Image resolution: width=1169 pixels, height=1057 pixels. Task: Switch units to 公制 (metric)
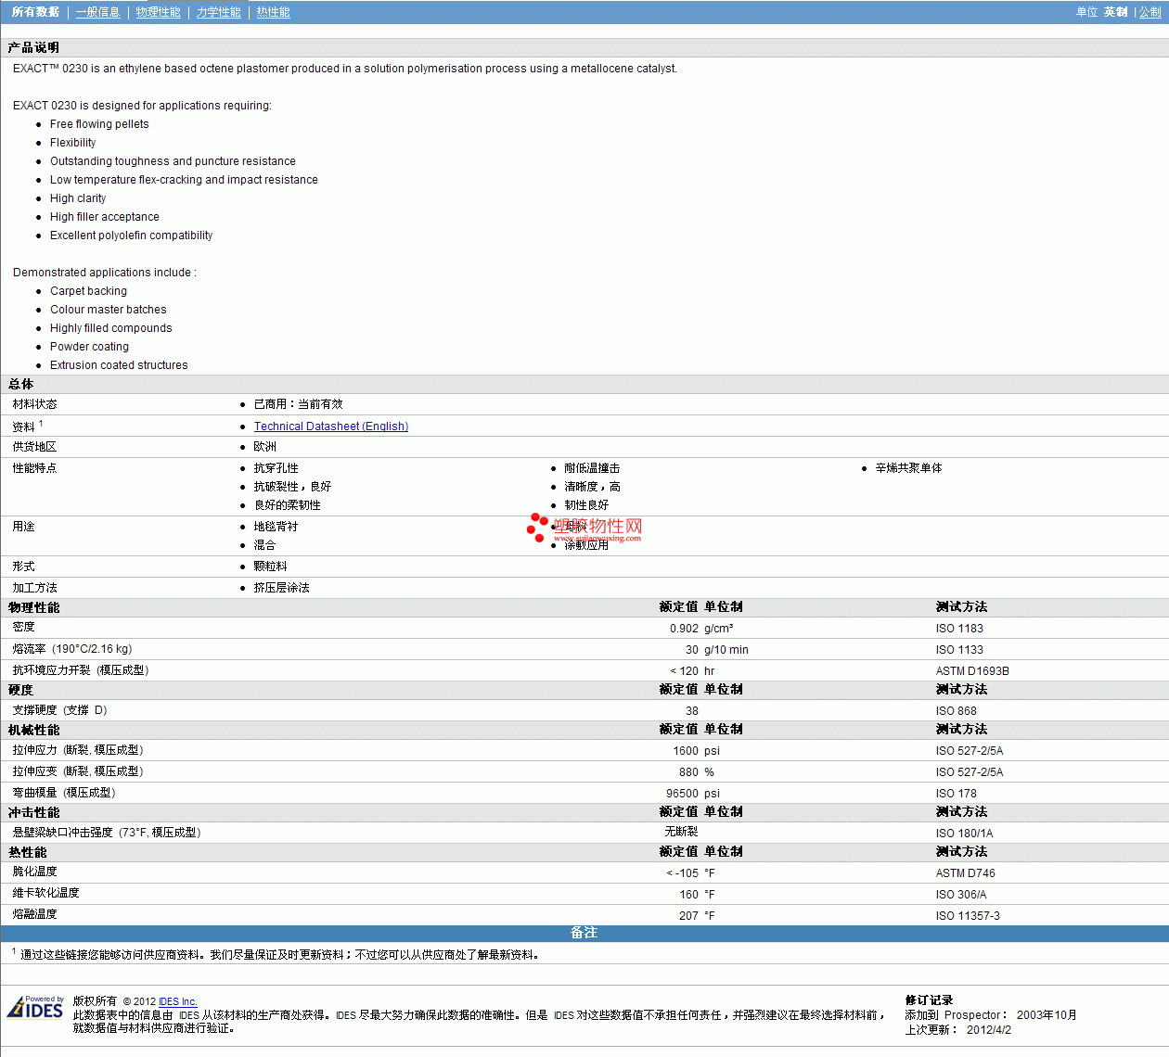1150,12
